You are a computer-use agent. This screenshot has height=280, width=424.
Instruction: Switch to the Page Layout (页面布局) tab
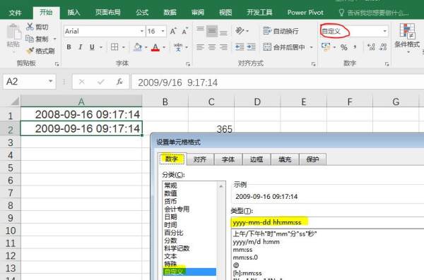click(x=108, y=13)
